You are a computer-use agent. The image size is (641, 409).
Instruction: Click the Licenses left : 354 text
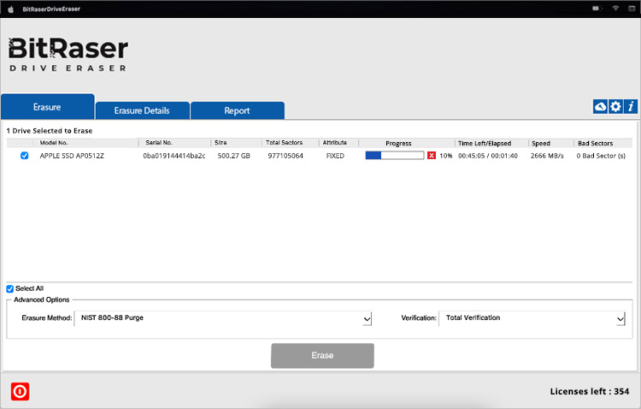pyautogui.click(x=590, y=391)
